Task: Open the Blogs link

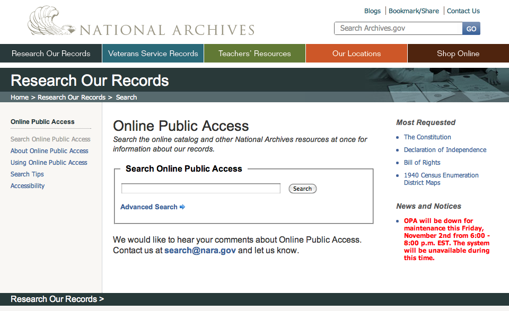Action: pyautogui.click(x=372, y=11)
